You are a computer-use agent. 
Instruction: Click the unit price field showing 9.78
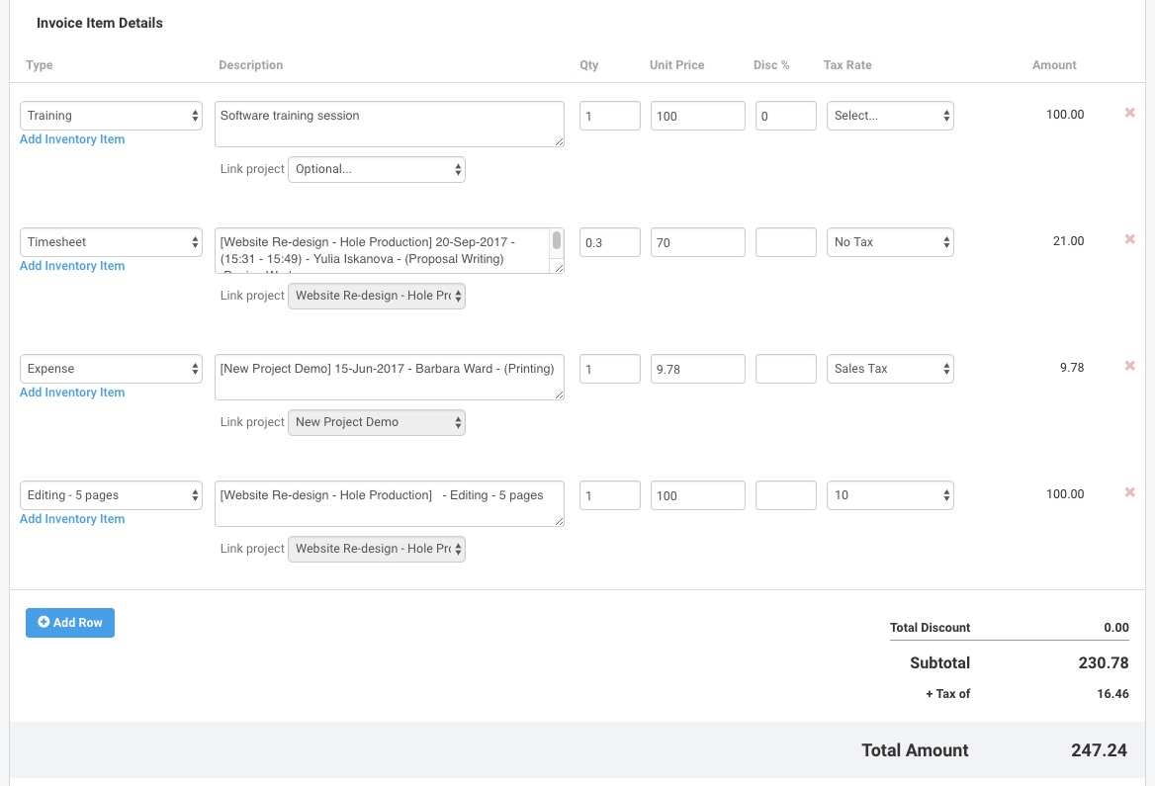[697, 369]
